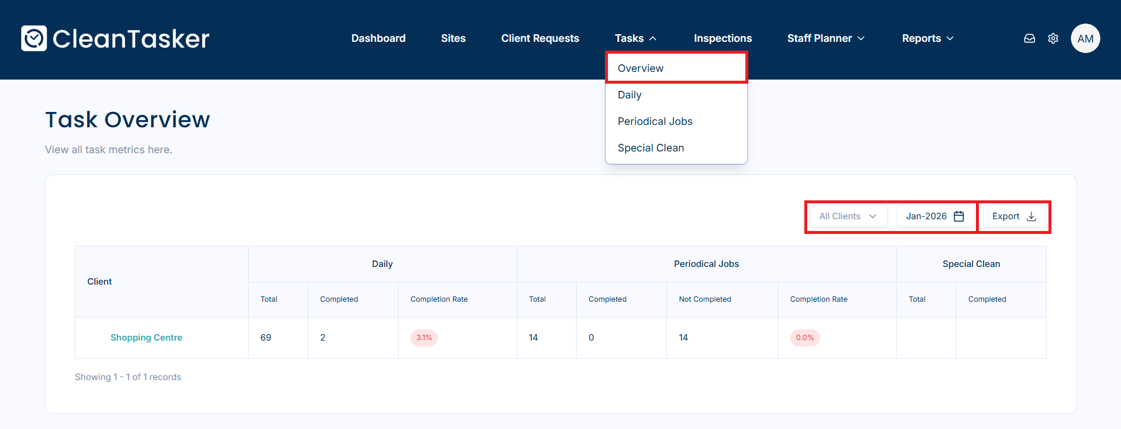Open the Client Requests page

pos(540,38)
